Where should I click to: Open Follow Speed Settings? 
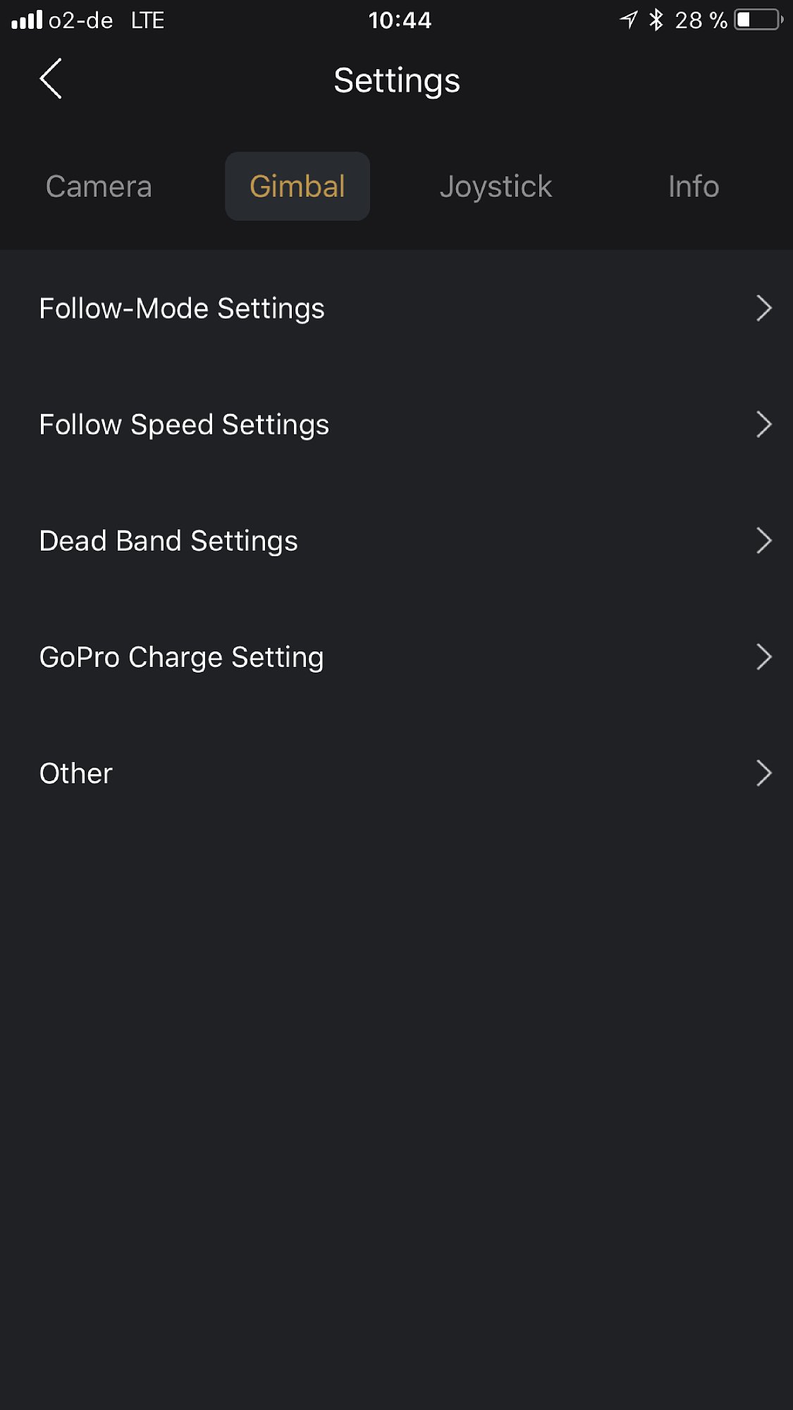click(184, 425)
